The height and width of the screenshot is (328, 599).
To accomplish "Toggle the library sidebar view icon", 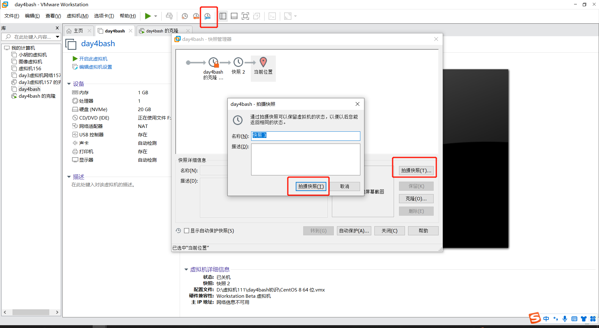I will 223,16.
